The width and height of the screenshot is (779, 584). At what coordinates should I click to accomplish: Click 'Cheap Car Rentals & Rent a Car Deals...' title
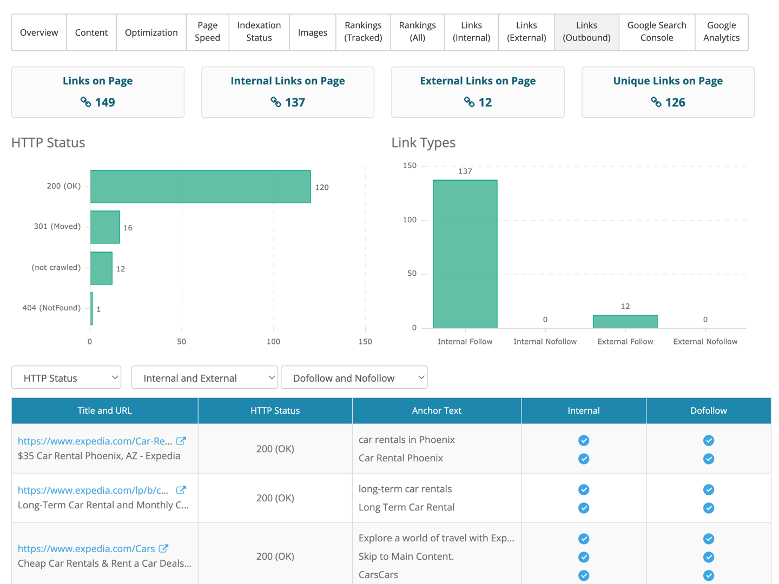(104, 563)
